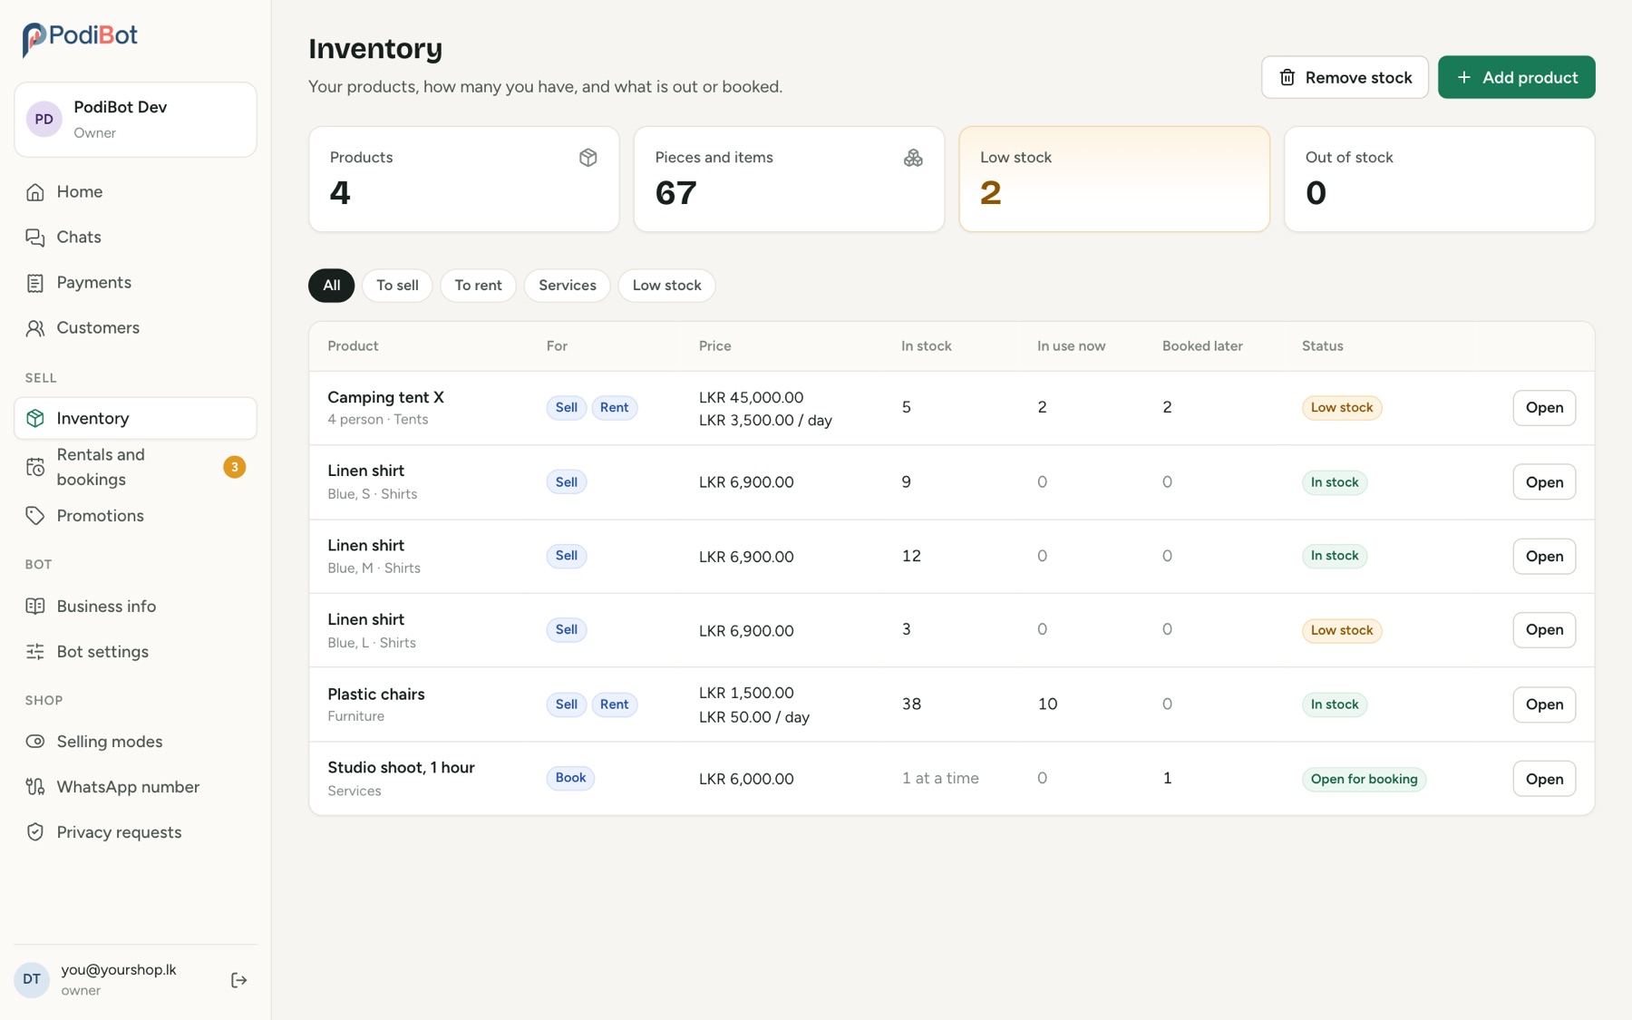Open Chats via its speech-bubble icon
Screen dimensions: 1632x1020
pyautogui.click(x=35, y=238)
